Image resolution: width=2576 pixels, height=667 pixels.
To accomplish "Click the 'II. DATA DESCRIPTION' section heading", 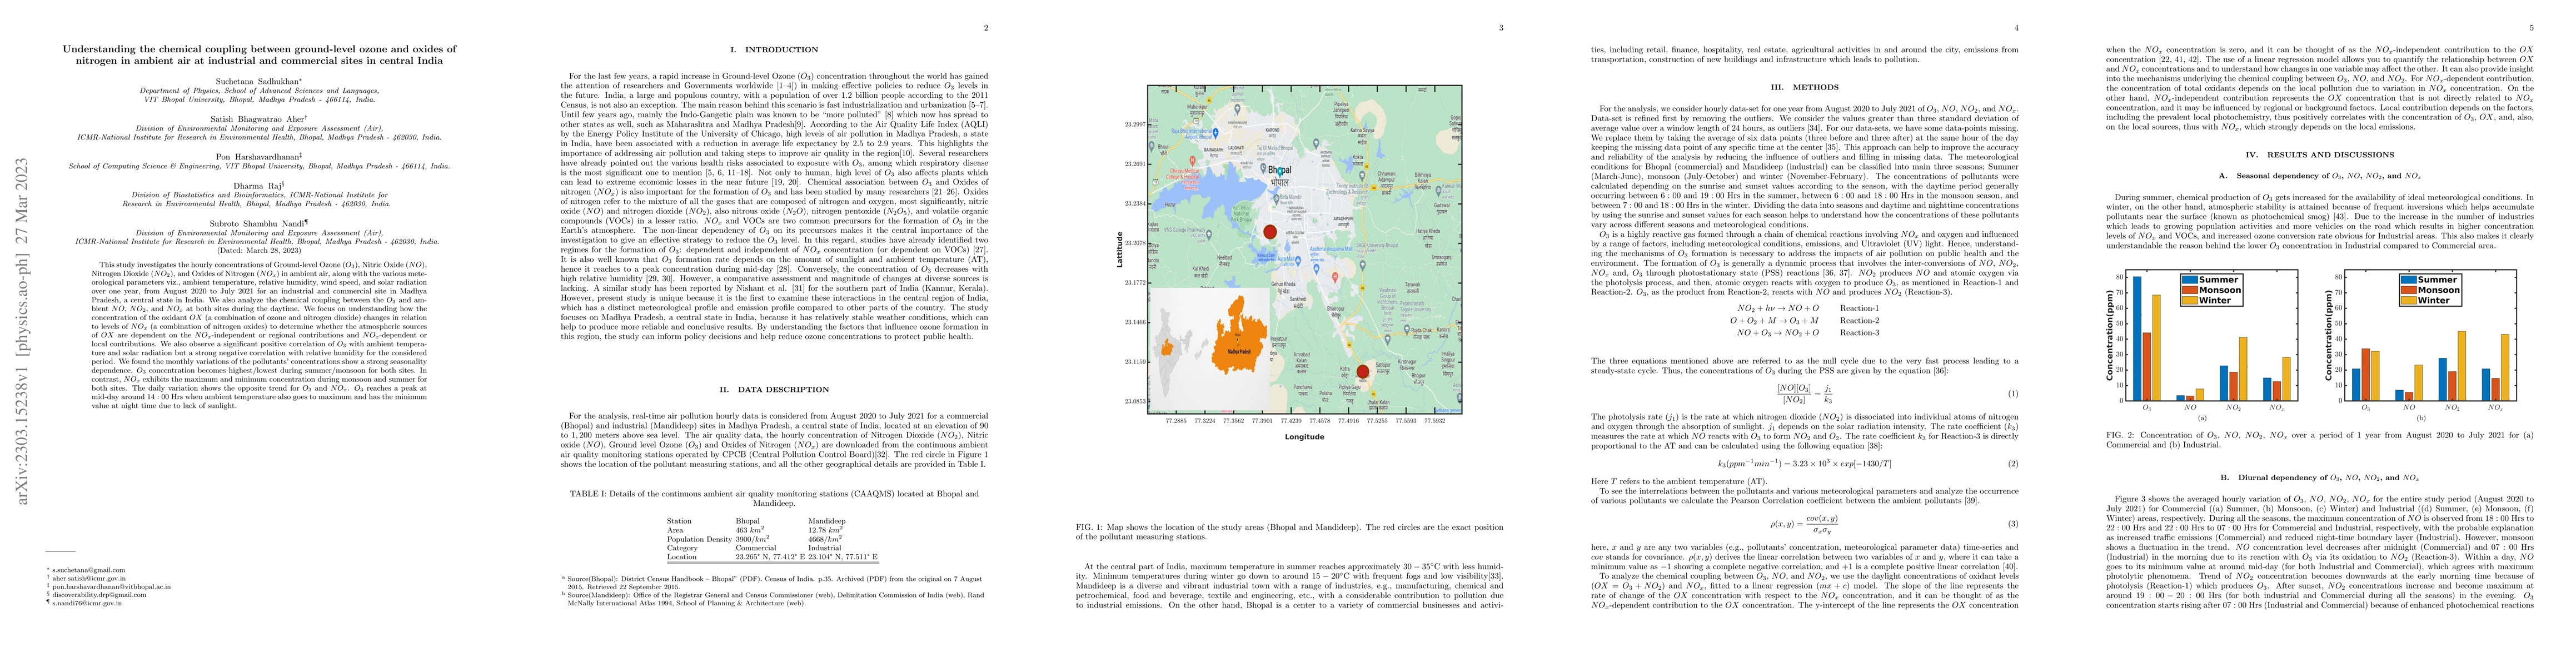I will [x=775, y=390].
